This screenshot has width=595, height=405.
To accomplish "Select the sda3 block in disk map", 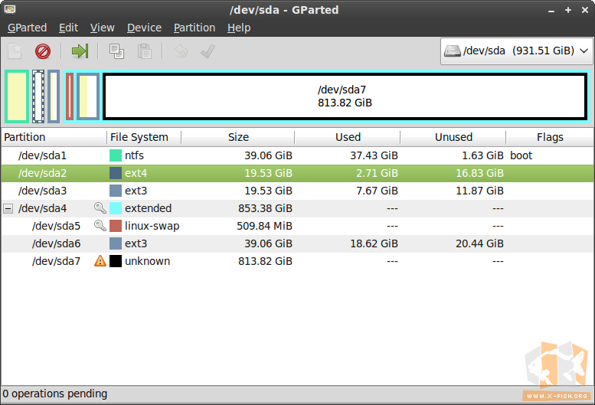I will [x=54, y=96].
